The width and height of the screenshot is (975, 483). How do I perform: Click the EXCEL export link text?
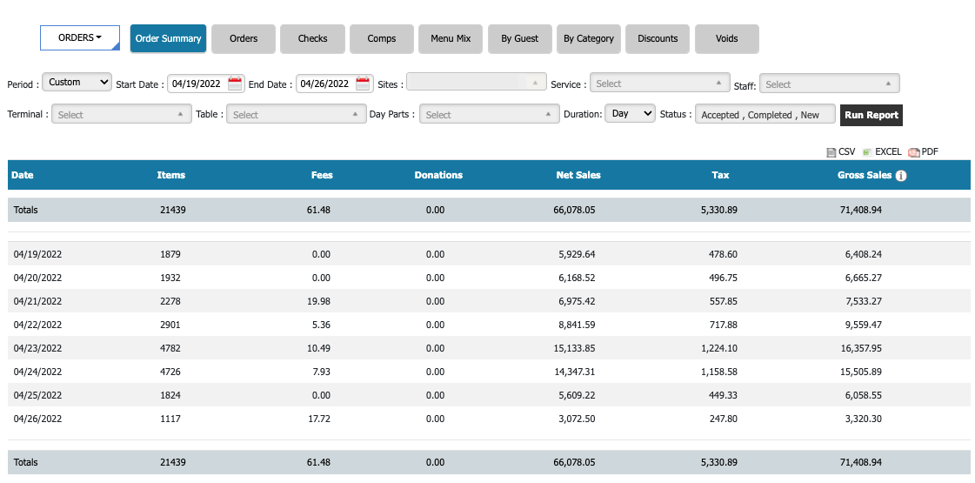(x=888, y=152)
